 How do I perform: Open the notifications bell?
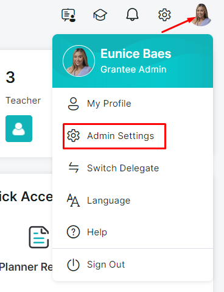click(x=132, y=15)
